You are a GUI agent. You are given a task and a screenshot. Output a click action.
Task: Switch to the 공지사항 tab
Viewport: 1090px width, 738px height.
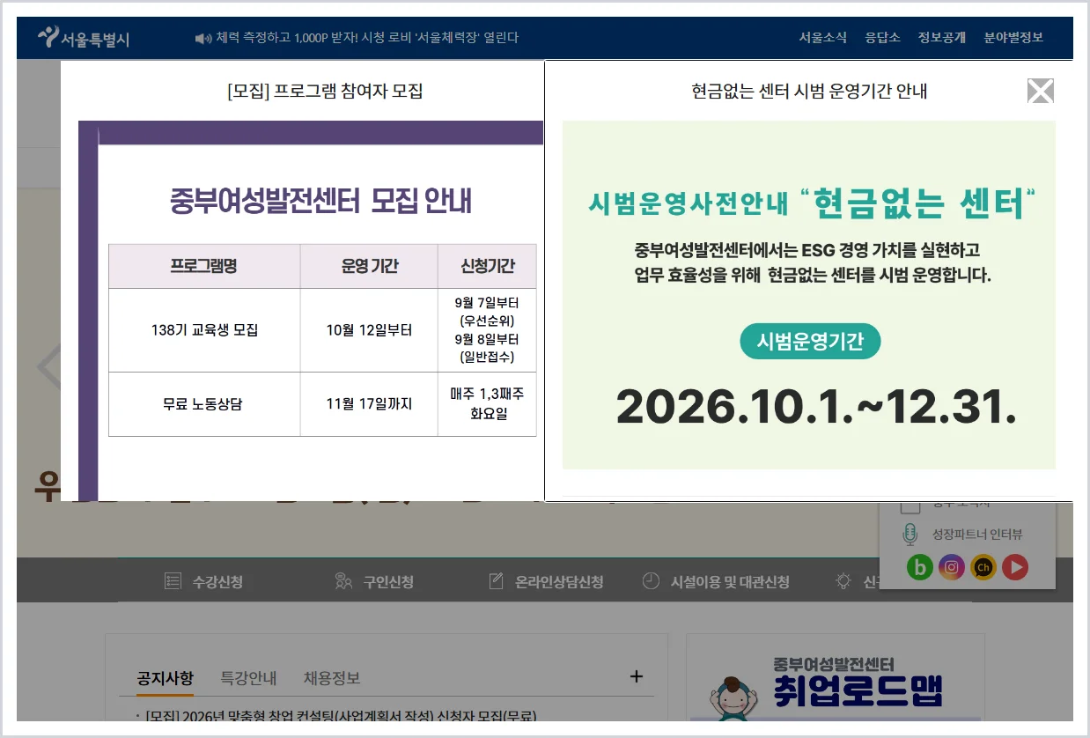tap(165, 678)
